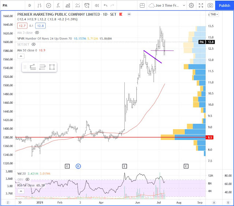Collapse the main chart indicator legend
234x206 pixels.
[21, 56]
